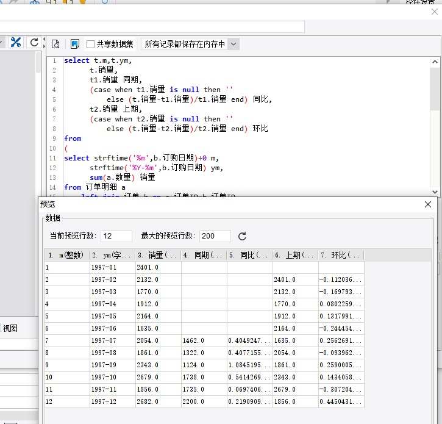The width and height of the screenshot is (442, 424).
Task: Refresh the preview row count
Action: (x=242, y=236)
